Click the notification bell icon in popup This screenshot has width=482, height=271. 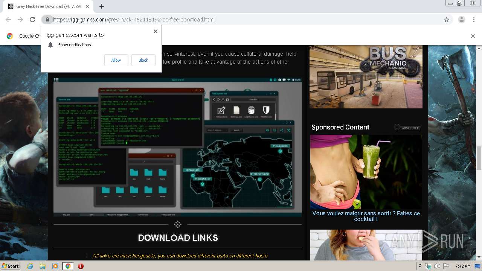click(50, 45)
